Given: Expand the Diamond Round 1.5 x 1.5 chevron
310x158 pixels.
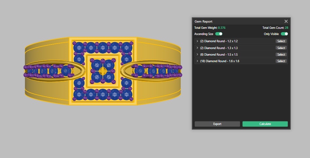Looking at the screenshot, I should (x=197, y=54).
